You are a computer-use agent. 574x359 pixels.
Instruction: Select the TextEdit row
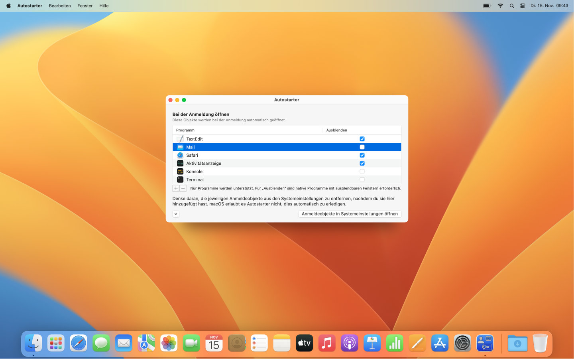pos(287,139)
